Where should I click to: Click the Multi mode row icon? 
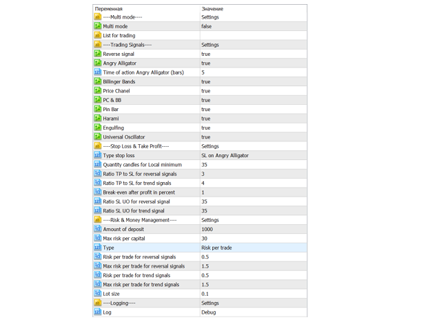pyautogui.click(x=97, y=26)
